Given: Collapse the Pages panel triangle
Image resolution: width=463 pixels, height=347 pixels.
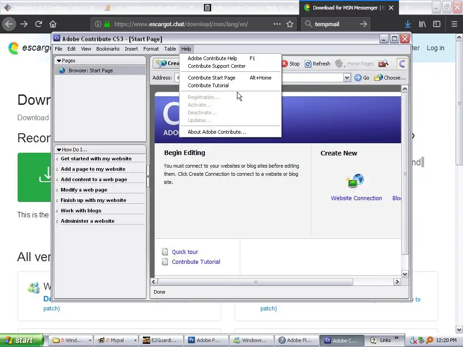Looking at the screenshot, I should (x=59, y=61).
